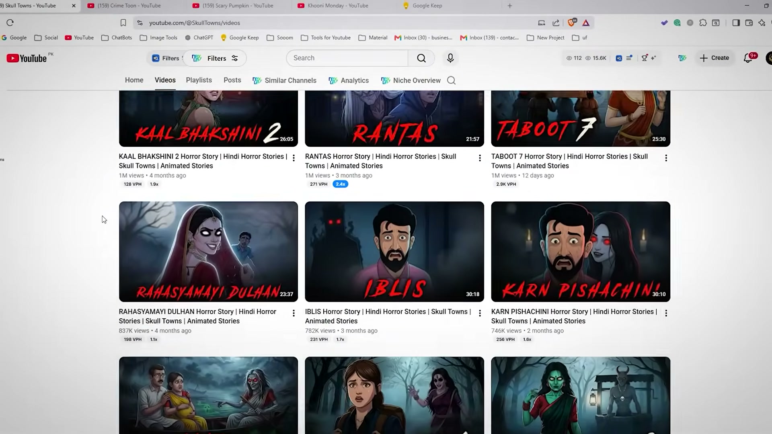This screenshot has width=772, height=434.
Task: Click the green dollar extension icon
Action: tap(677, 23)
